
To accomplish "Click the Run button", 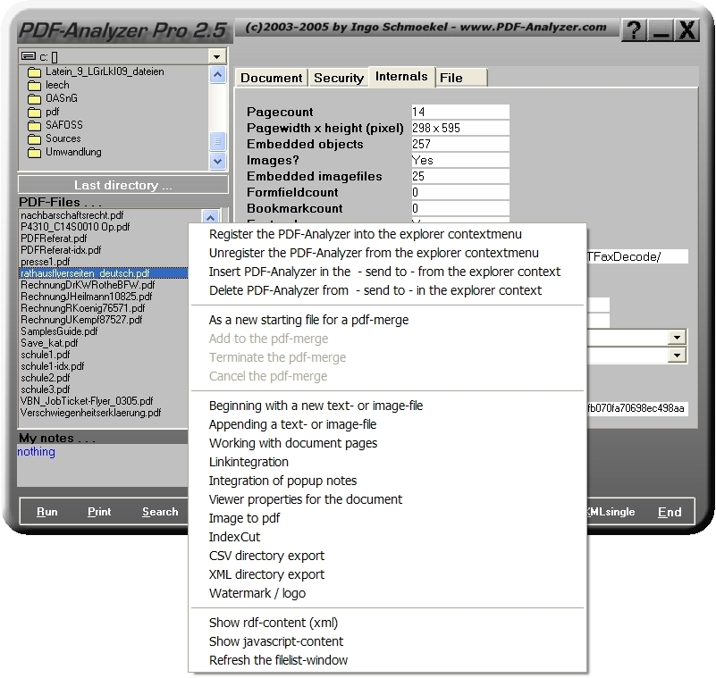I will click(x=47, y=512).
